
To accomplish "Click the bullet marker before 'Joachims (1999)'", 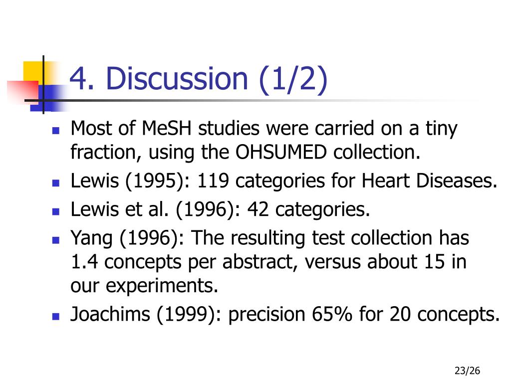I will click(x=56, y=317).
